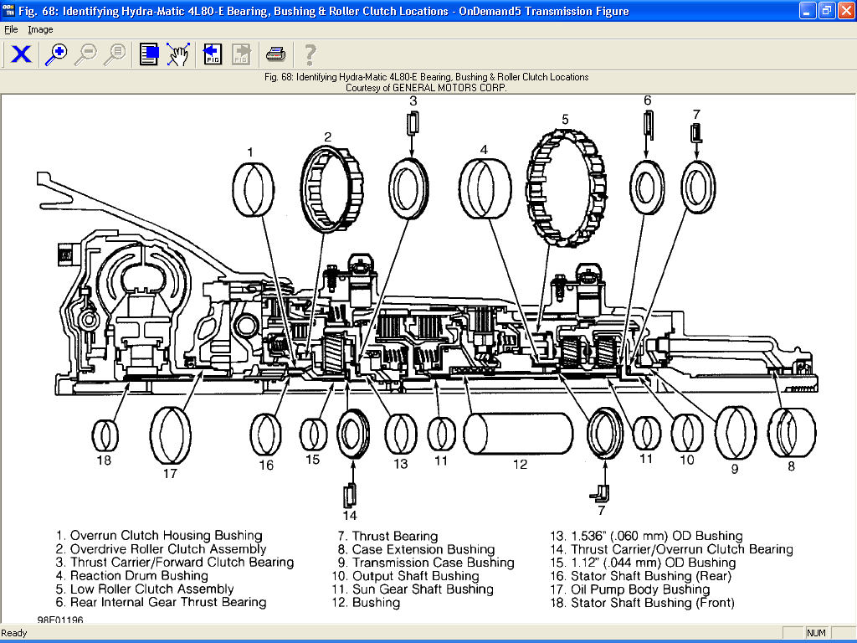
Task: Click legend item '4. Reaction Drum Bushing'
Action: tap(131, 576)
